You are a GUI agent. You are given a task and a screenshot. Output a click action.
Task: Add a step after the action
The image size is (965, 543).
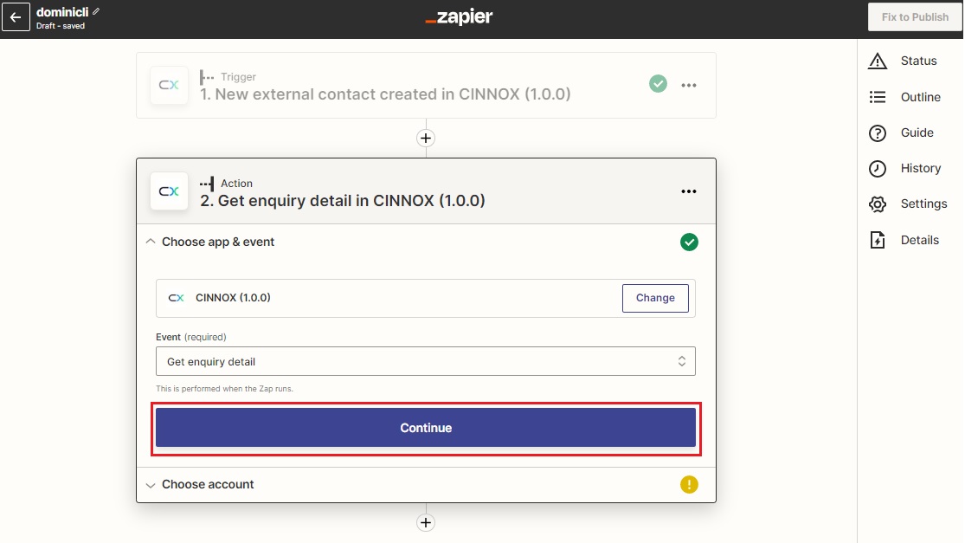[x=426, y=523]
